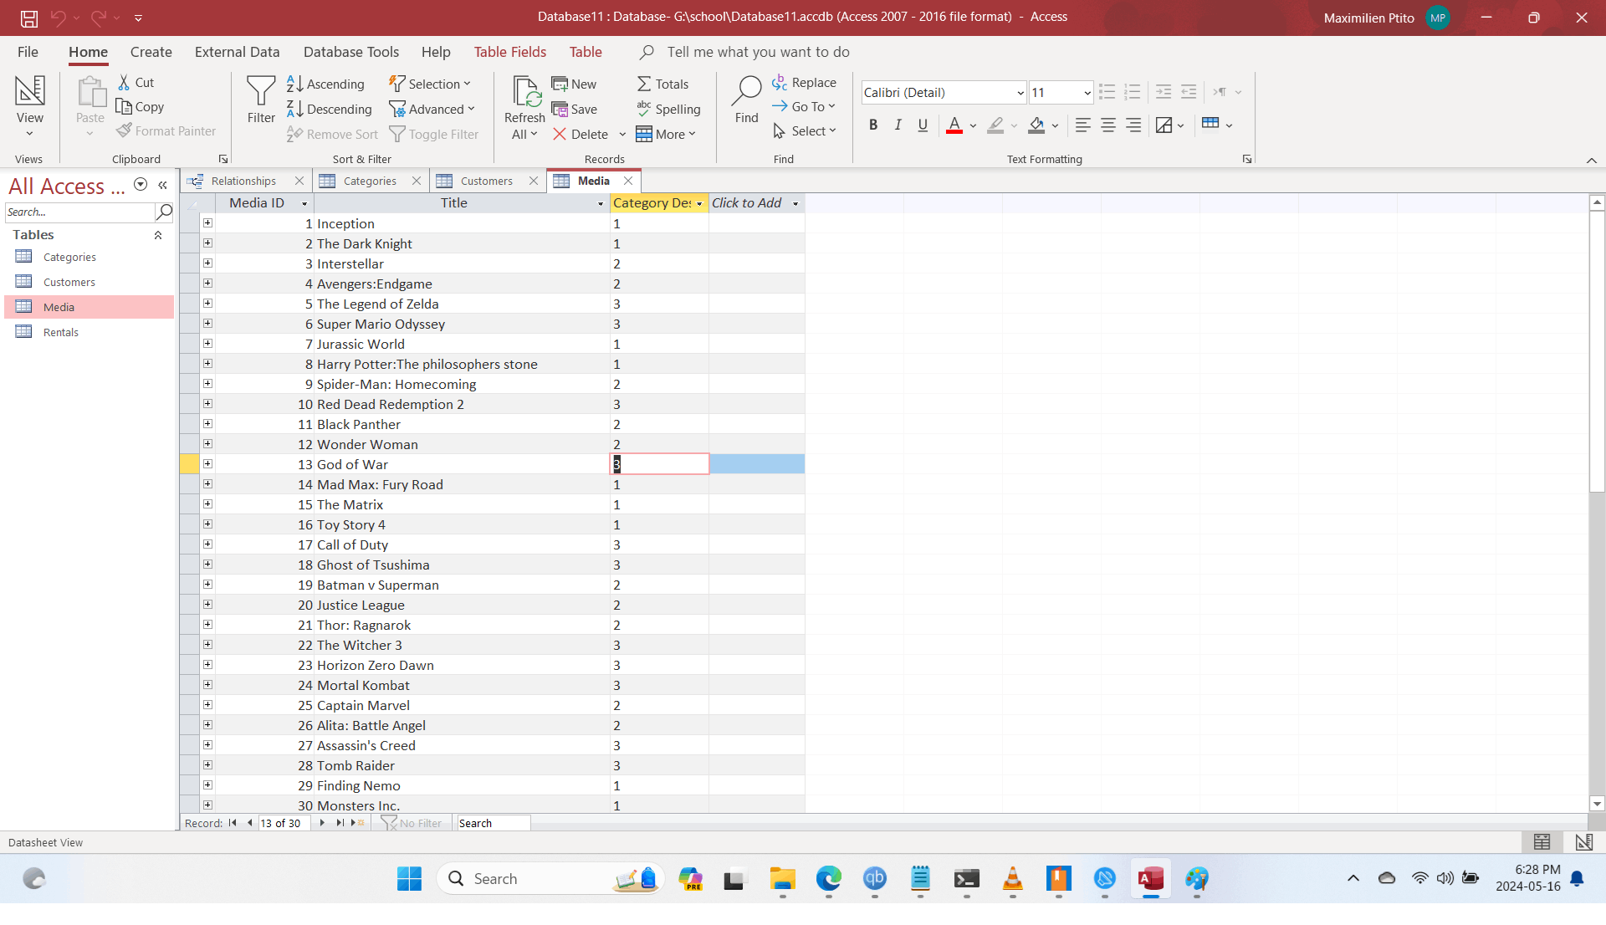Toggle underline text formatting
Screen dimensions: 1606x925
pos(923,125)
